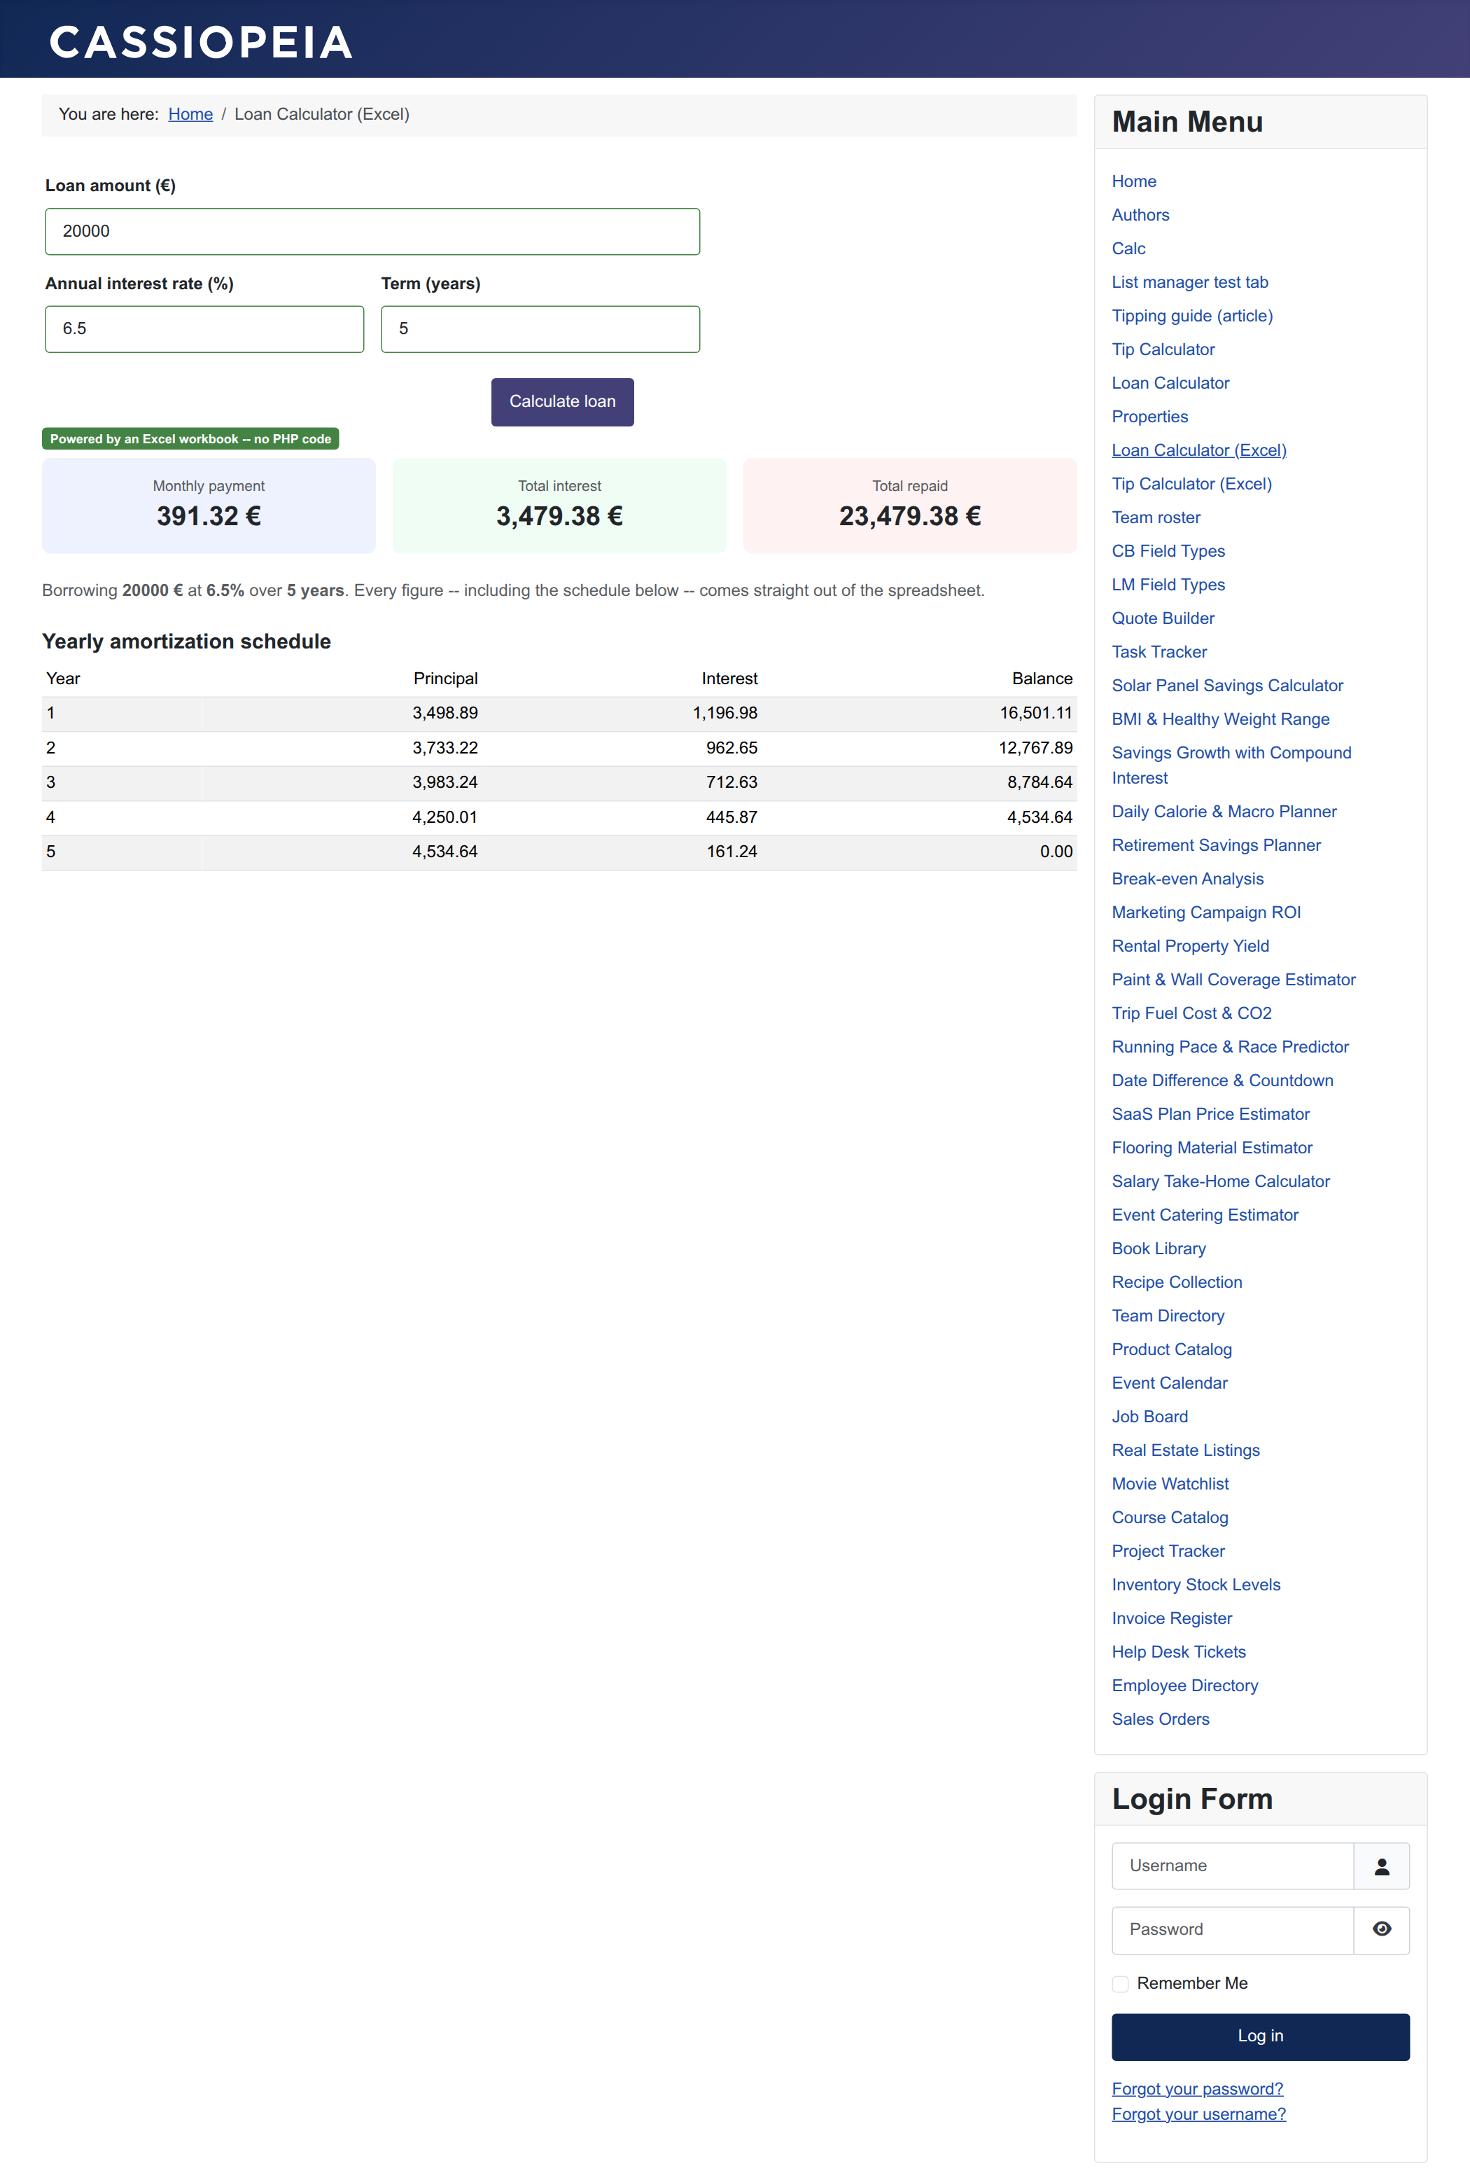1470x2180 pixels.
Task: Open Movie Watchlist menu item
Action: (x=1170, y=1485)
